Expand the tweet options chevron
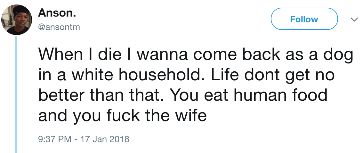The height and width of the screenshot is (153, 363). pyautogui.click(x=354, y=19)
